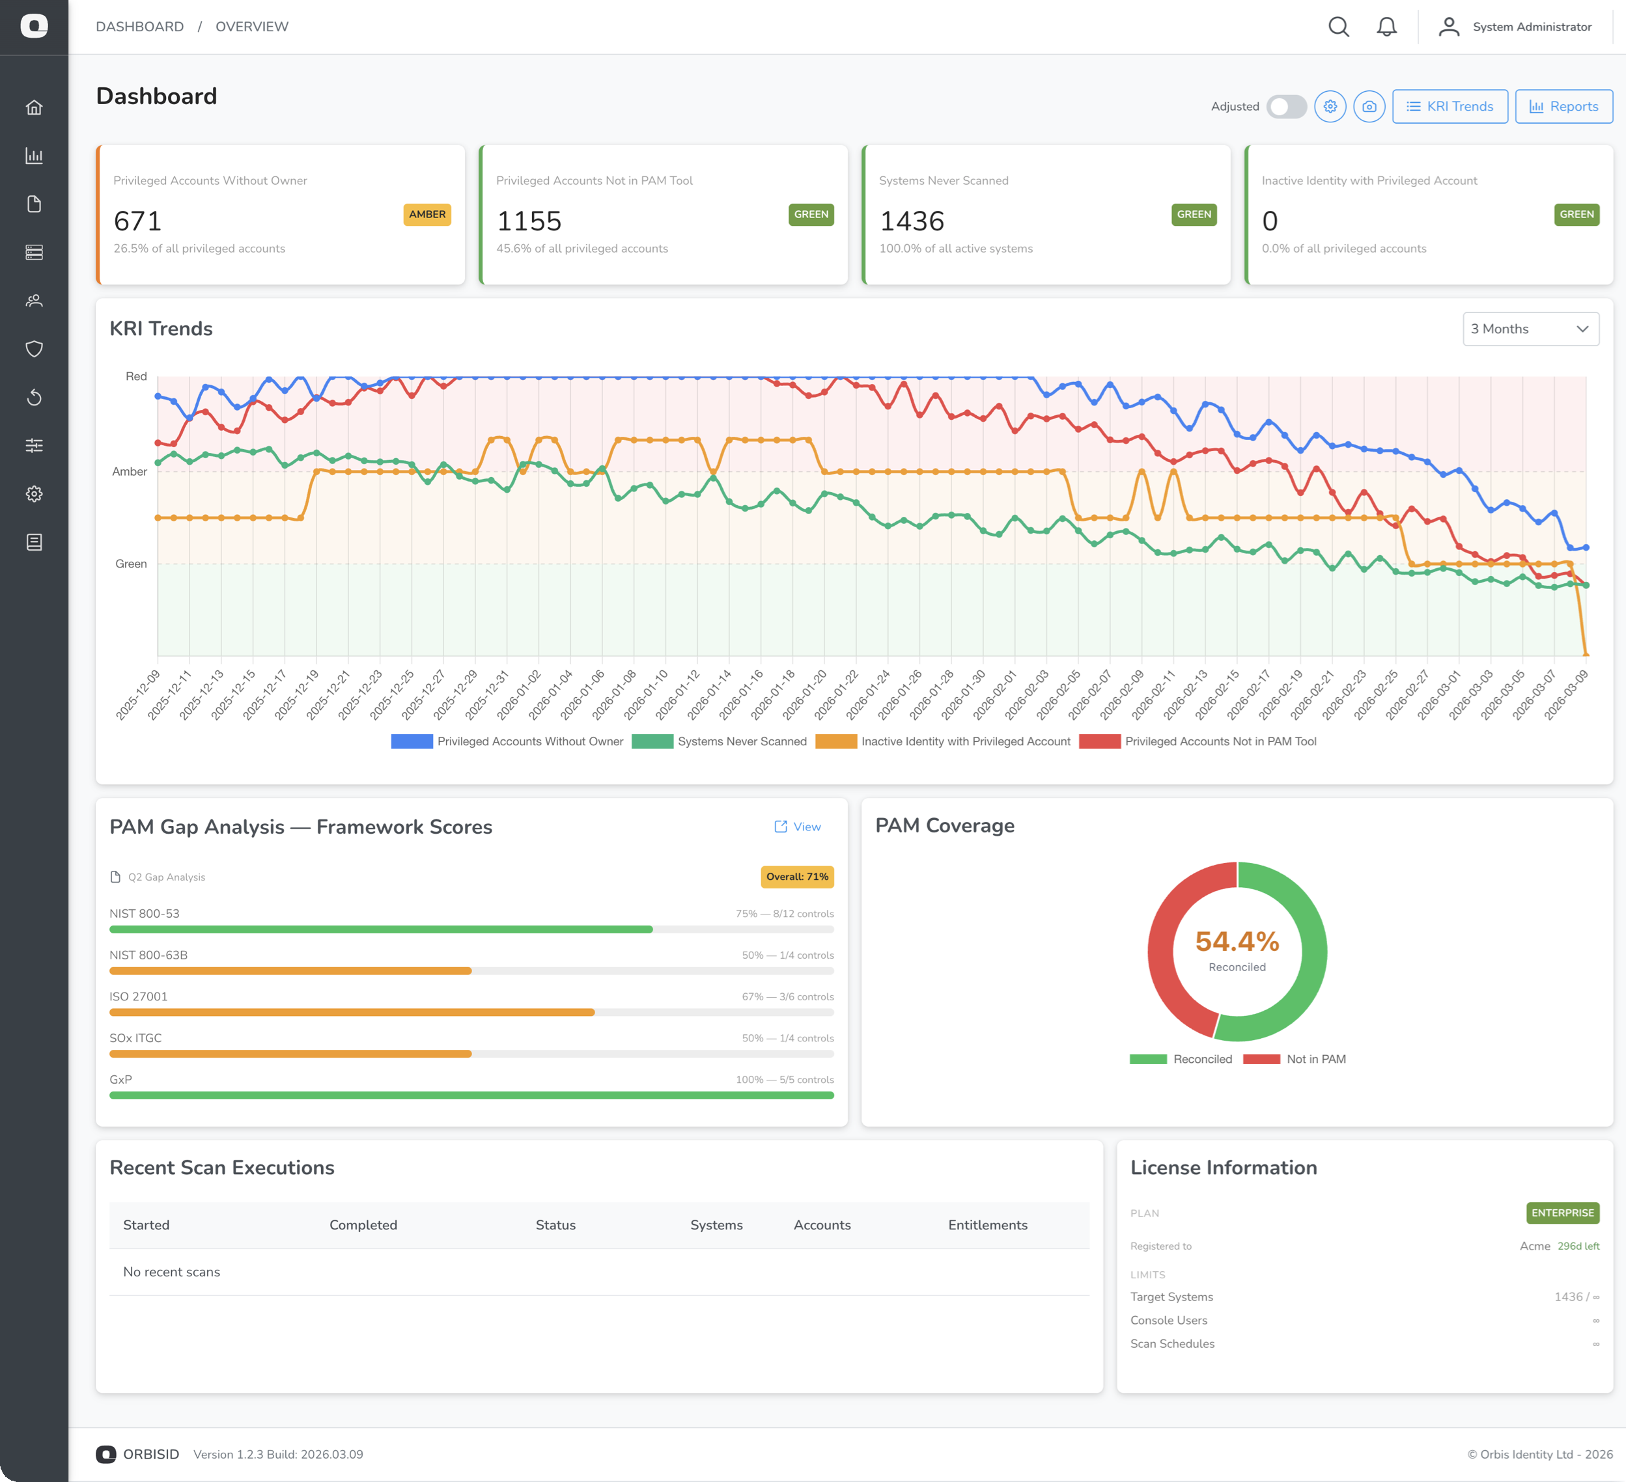Click View link in PAM Gap Analysis
1626x1482 pixels.
tap(798, 827)
